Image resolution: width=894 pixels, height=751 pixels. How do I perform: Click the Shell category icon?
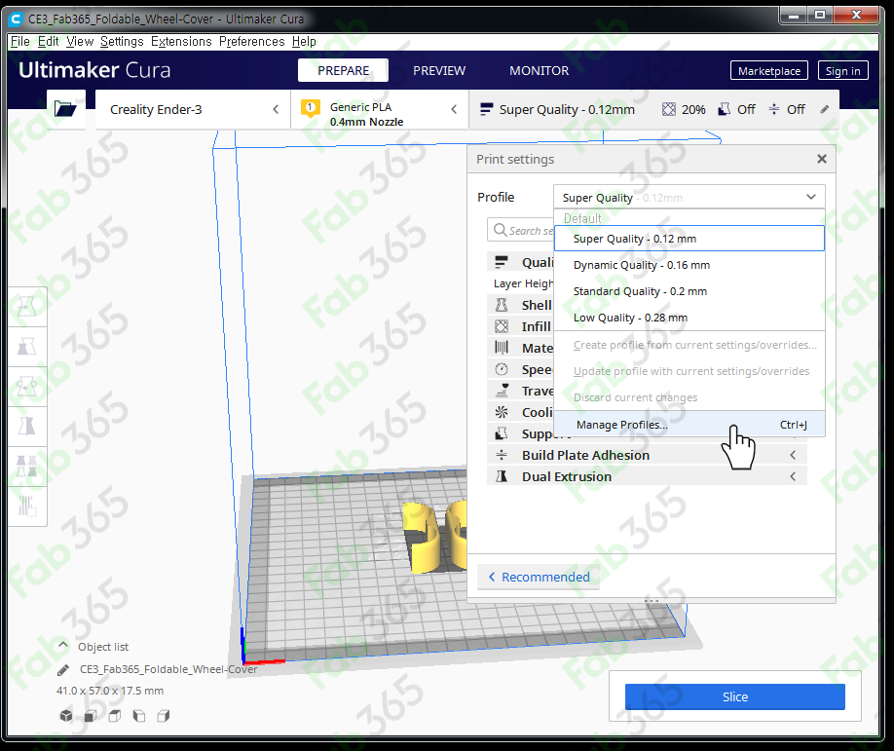502,305
